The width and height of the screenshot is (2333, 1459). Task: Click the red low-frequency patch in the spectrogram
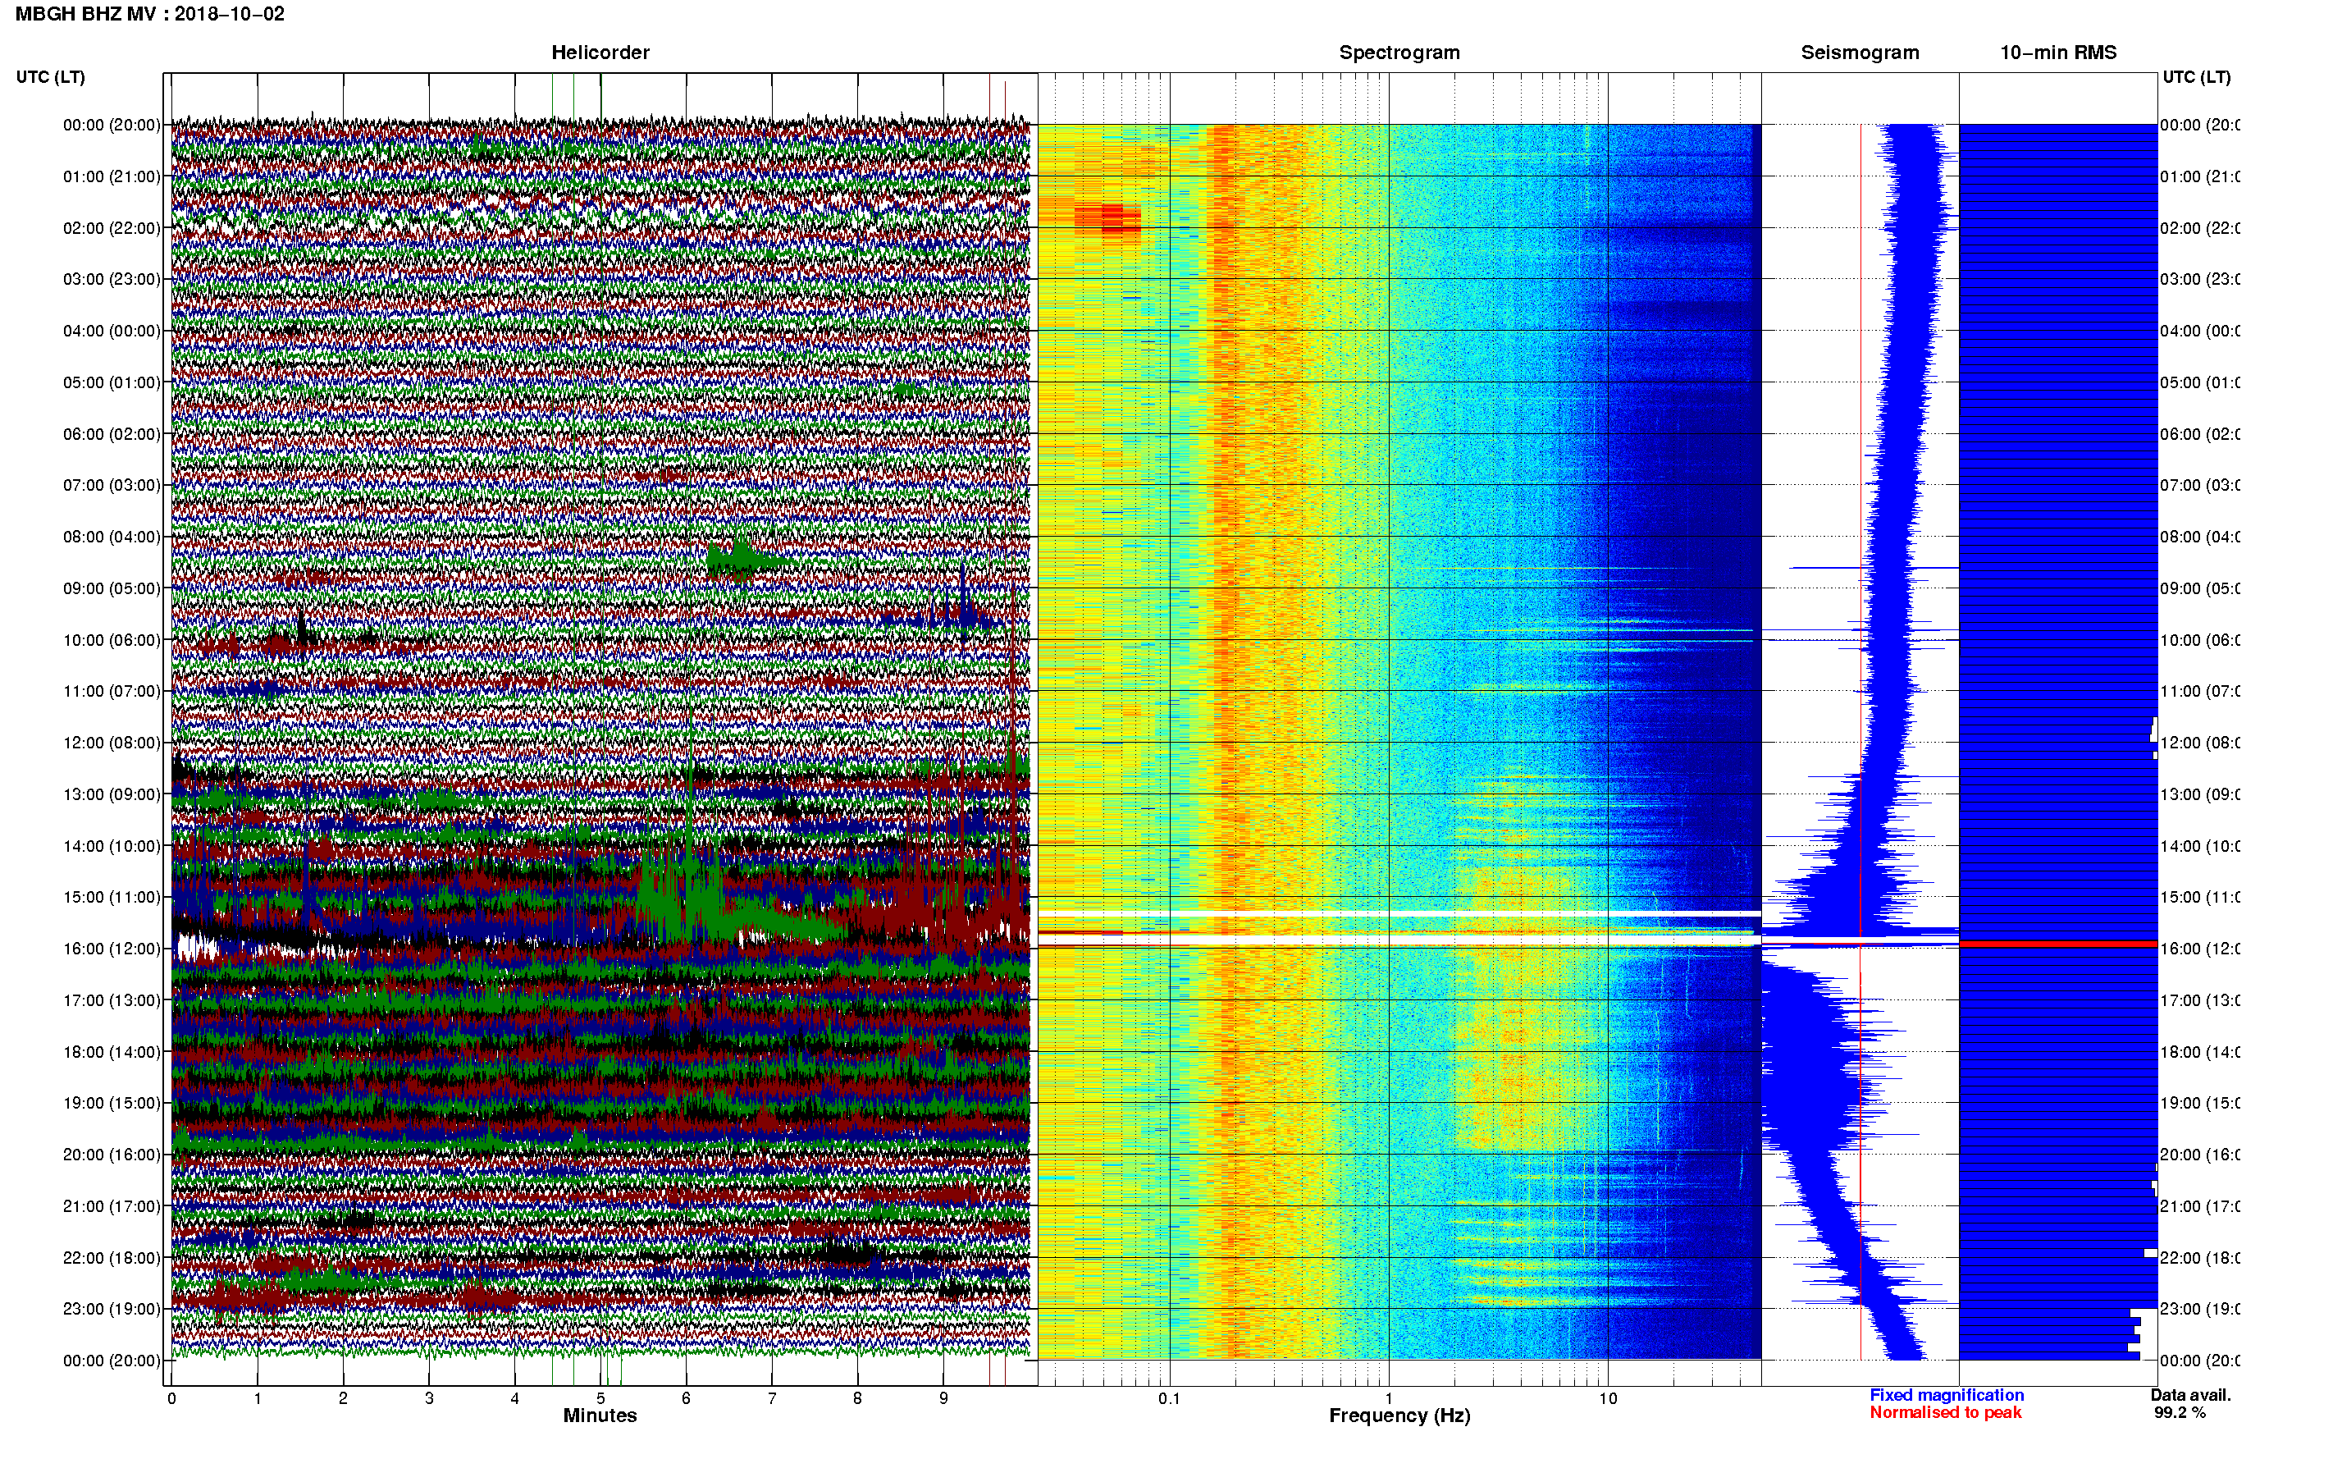[x=1109, y=218]
